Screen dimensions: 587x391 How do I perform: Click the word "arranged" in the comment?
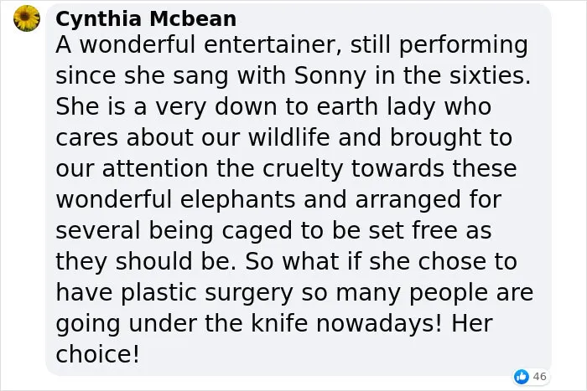408,200
